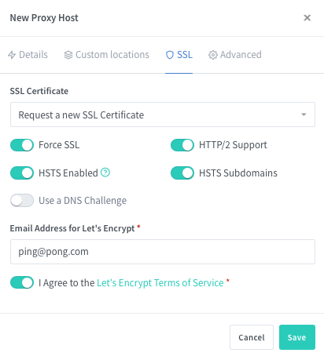The image size is (324, 360).
Task: Click the SSL Certificate dropdown arrow
Action: point(304,115)
